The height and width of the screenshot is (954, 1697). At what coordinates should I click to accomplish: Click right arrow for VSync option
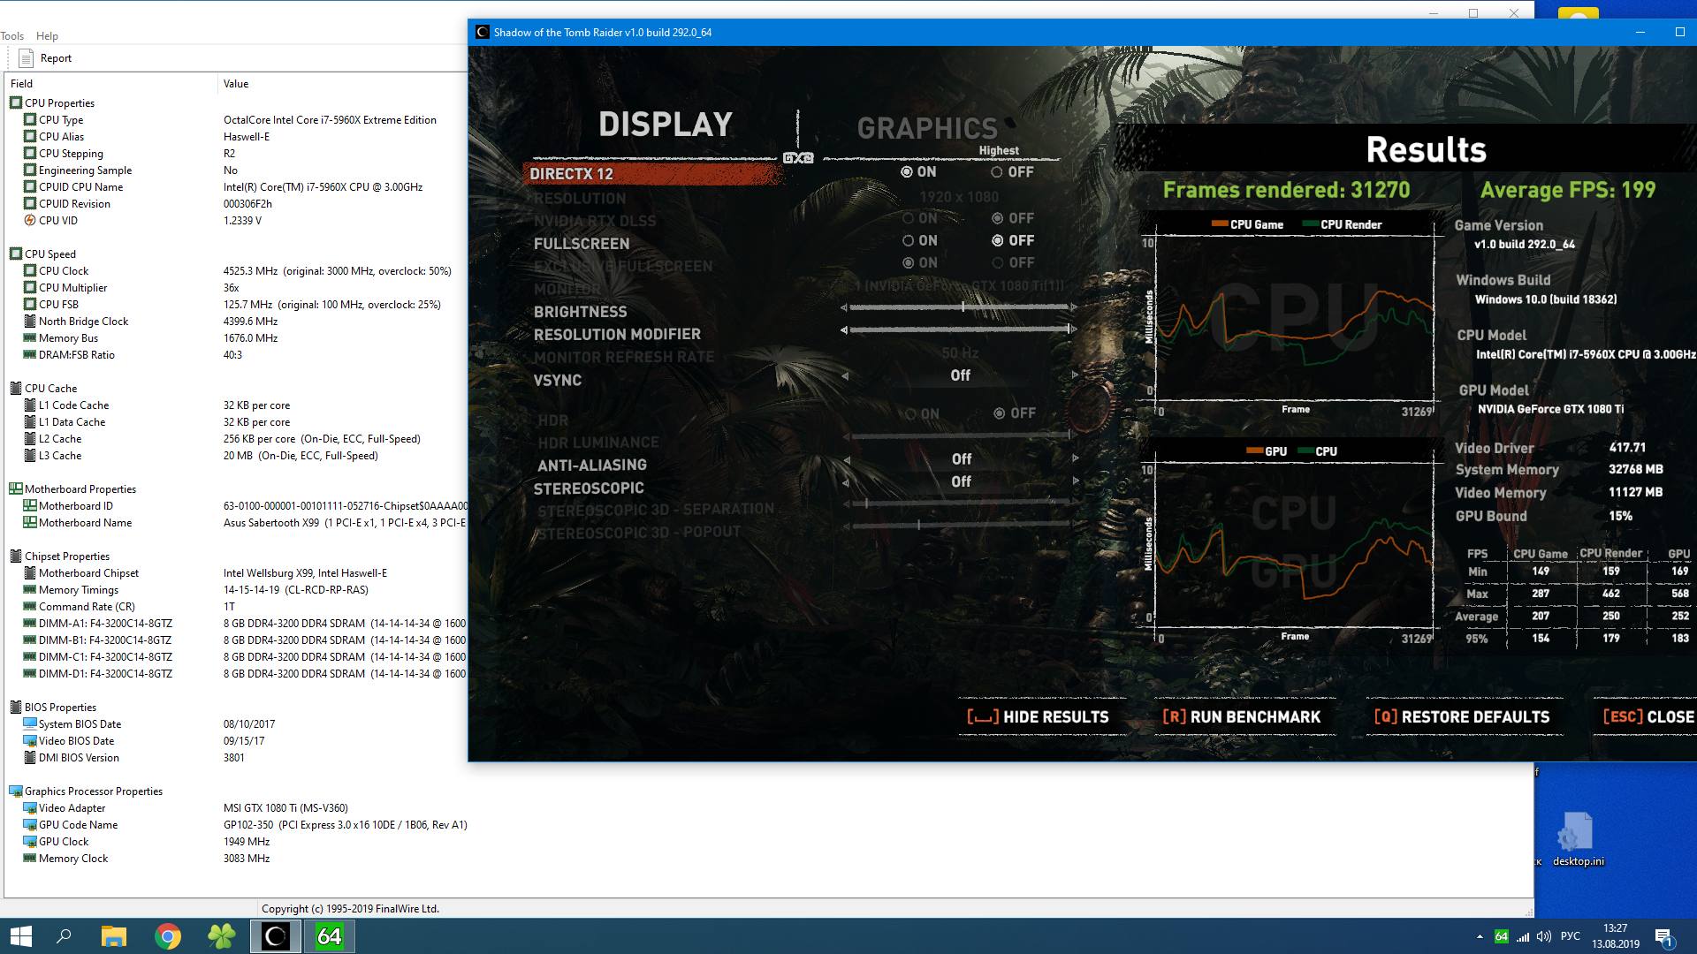point(1075,375)
